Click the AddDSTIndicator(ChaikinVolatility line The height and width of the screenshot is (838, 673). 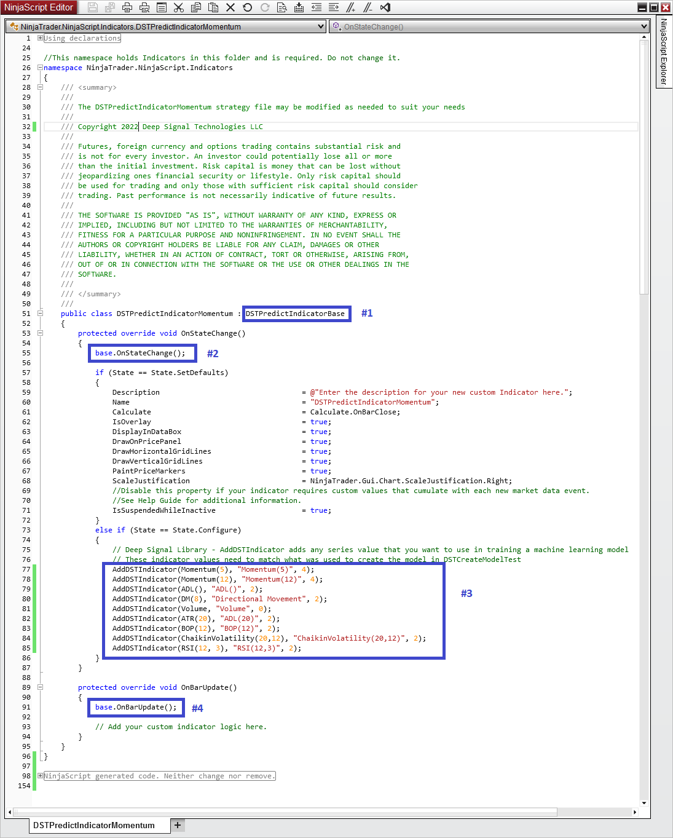[x=269, y=638]
